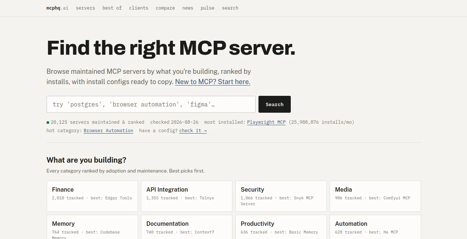Open the Browser Automation hot category link
Screen dimensions: 467x239
point(108,131)
